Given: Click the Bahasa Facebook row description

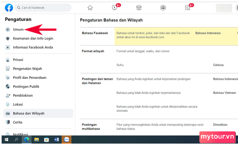Looking at the screenshot, I should [x=153, y=35].
